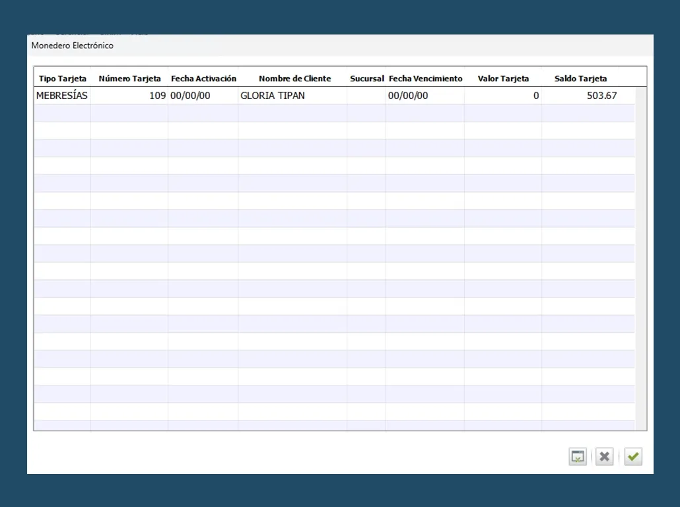Click the green checkmark accept button

click(x=633, y=456)
